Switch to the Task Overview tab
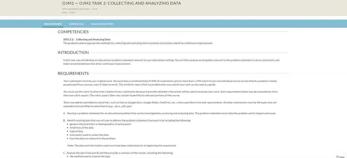This screenshot has height=158, width=347. pyautogui.click(x=53, y=24)
